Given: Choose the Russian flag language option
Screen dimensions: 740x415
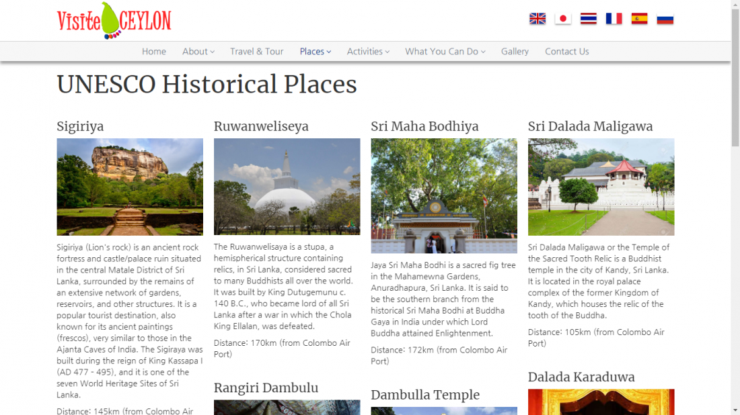Looking at the screenshot, I should pos(665,19).
